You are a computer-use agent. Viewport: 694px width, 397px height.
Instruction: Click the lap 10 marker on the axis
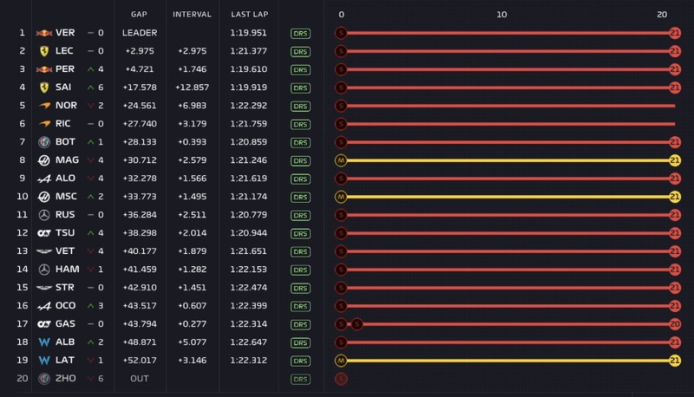(x=501, y=15)
